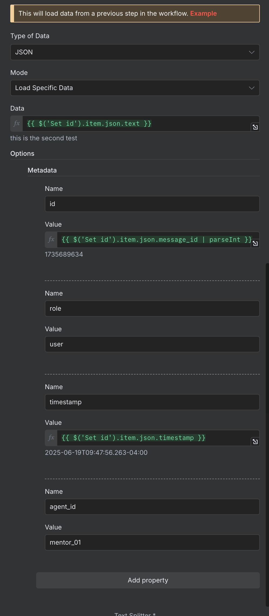This screenshot has height=616, width=269.
Task: Open the Type of Data dropdown
Action: click(x=135, y=52)
